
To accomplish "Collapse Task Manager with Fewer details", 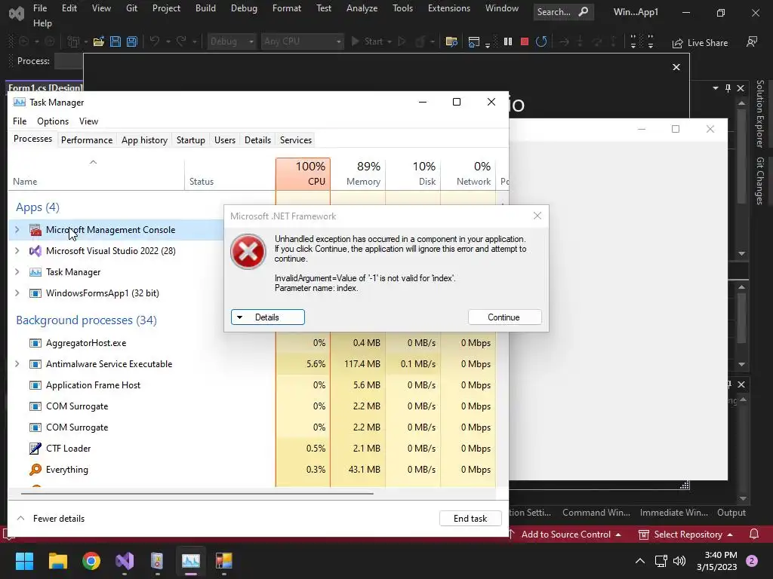I will (x=51, y=519).
